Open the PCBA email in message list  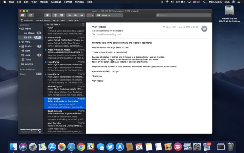tap(65, 31)
